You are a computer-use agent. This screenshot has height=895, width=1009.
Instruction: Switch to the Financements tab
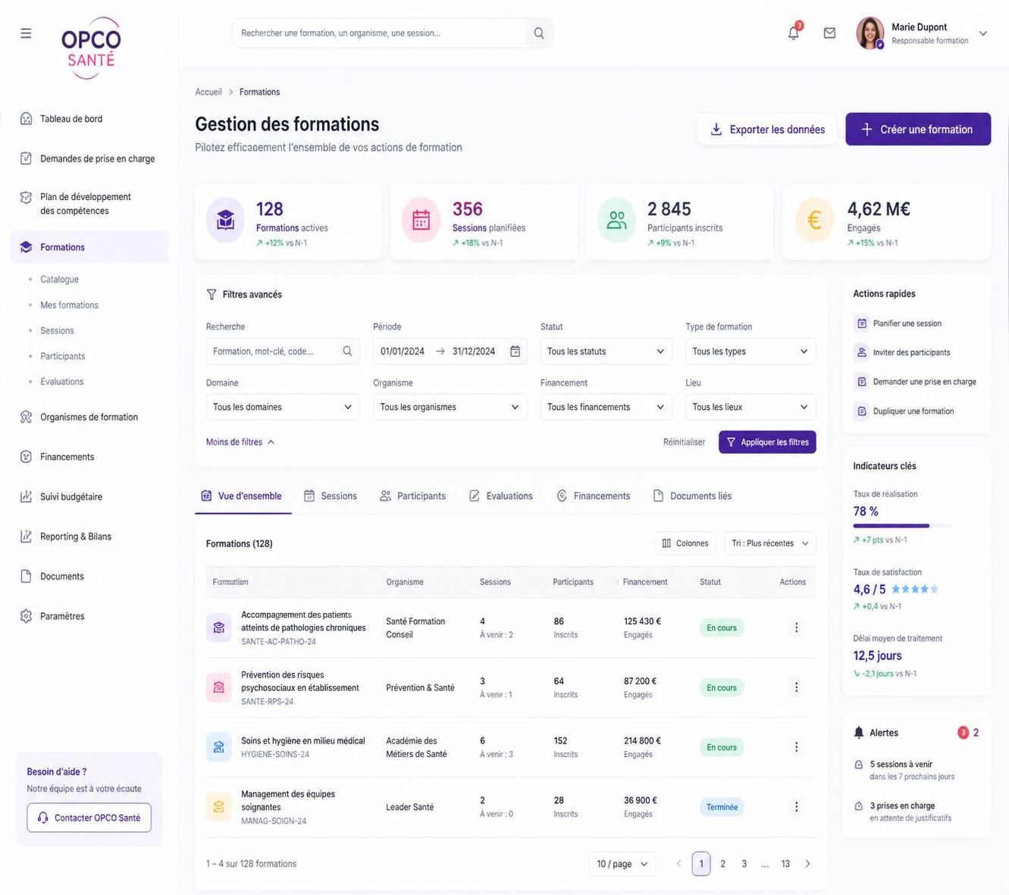point(594,496)
